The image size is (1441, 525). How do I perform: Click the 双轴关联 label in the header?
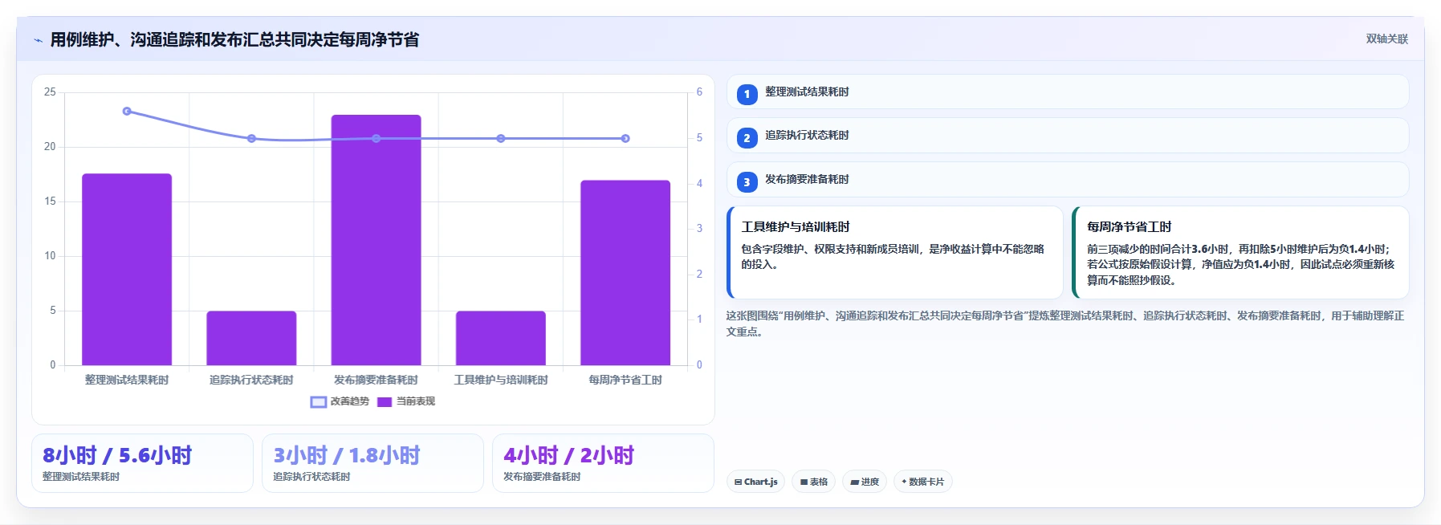(x=1386, y=39)
